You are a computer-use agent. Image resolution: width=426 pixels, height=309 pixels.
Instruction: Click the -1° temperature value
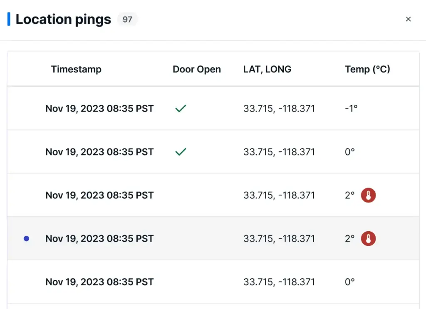coord(351,109)
